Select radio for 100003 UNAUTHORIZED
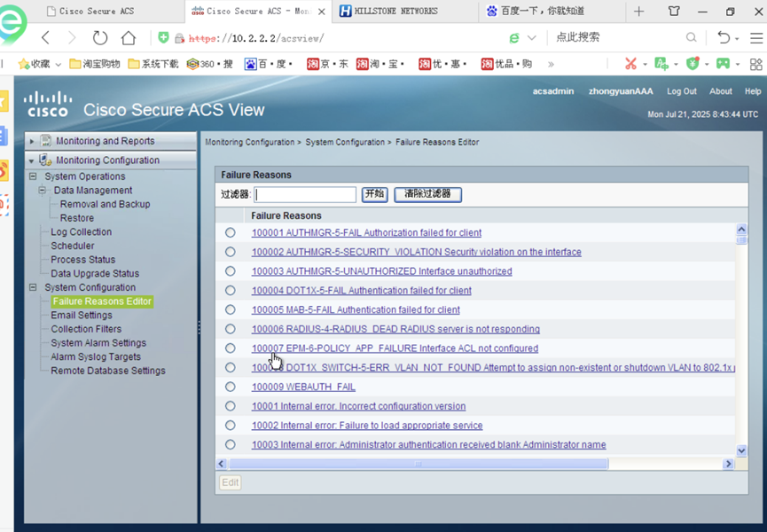The height and width of the screenshot is (532, 767). tap(230, 271)
